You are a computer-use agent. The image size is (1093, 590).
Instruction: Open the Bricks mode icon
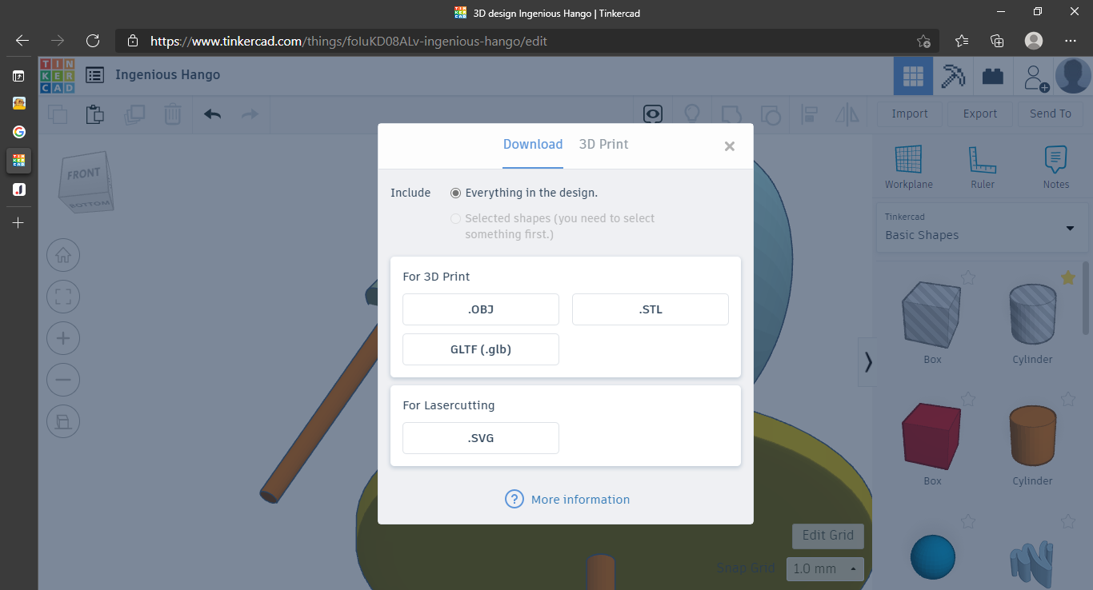[993, 76]
